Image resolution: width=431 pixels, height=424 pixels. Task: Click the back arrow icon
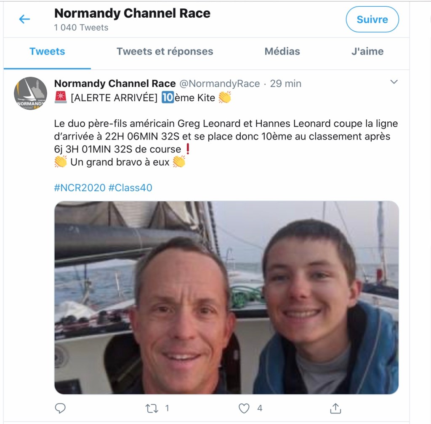[x=24, y=19]
